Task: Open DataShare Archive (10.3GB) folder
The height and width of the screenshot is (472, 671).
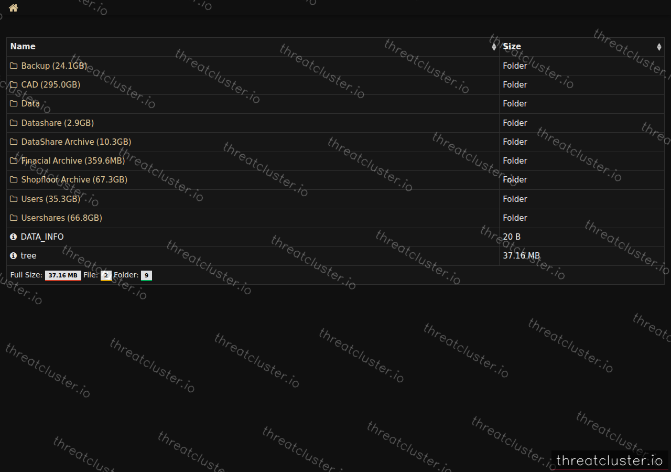Action: coord(76,142)
